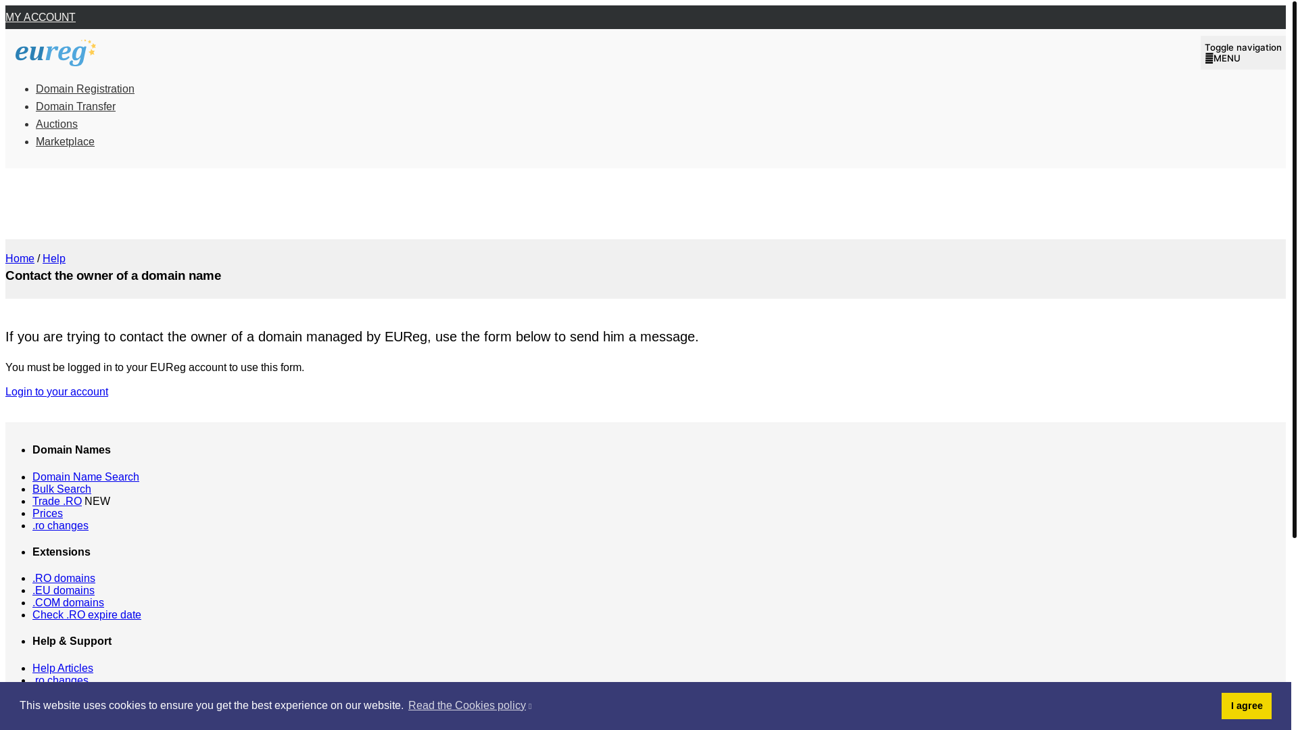Open .RO domains link
Viewport: 1298px width, 730px height.
point(64,579)
